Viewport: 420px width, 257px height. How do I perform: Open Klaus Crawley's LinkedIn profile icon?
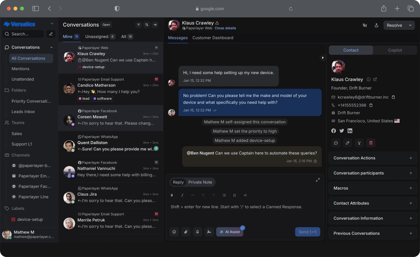click(350, 130)
